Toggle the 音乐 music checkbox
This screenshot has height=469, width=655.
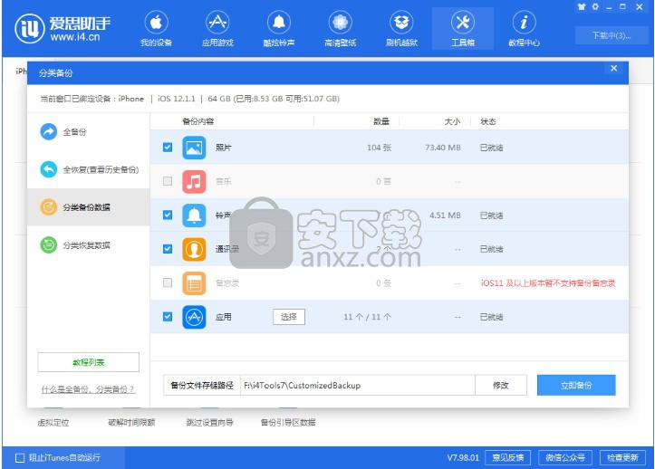(x=168, y=181)
